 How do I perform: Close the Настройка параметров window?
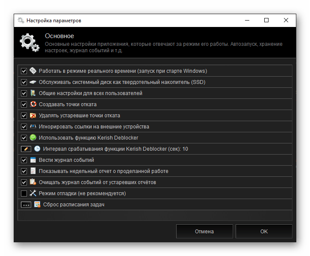point(286,20)
